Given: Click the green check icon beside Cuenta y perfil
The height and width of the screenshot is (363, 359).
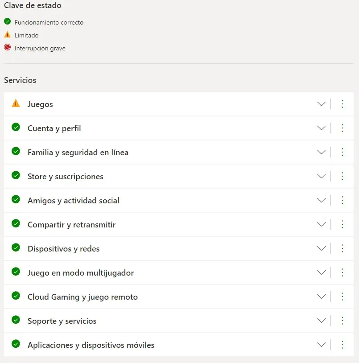Looking at the screenshot, I should pyautogui.click(x=16, y=127).
